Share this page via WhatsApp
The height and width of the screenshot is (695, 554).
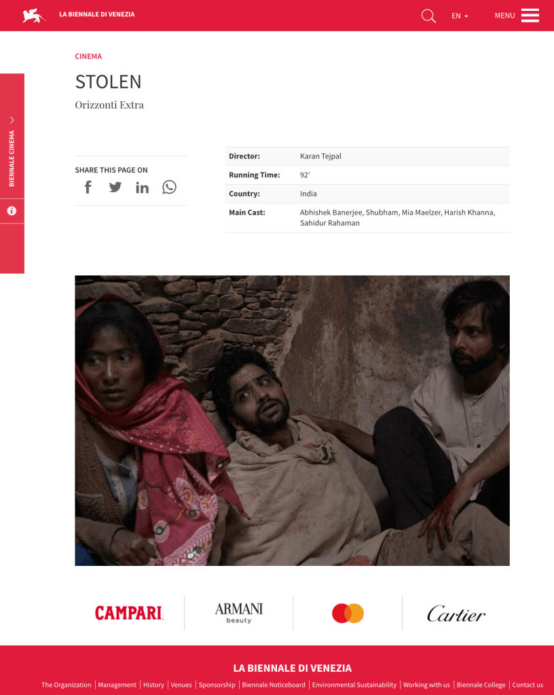click(169, 187)
